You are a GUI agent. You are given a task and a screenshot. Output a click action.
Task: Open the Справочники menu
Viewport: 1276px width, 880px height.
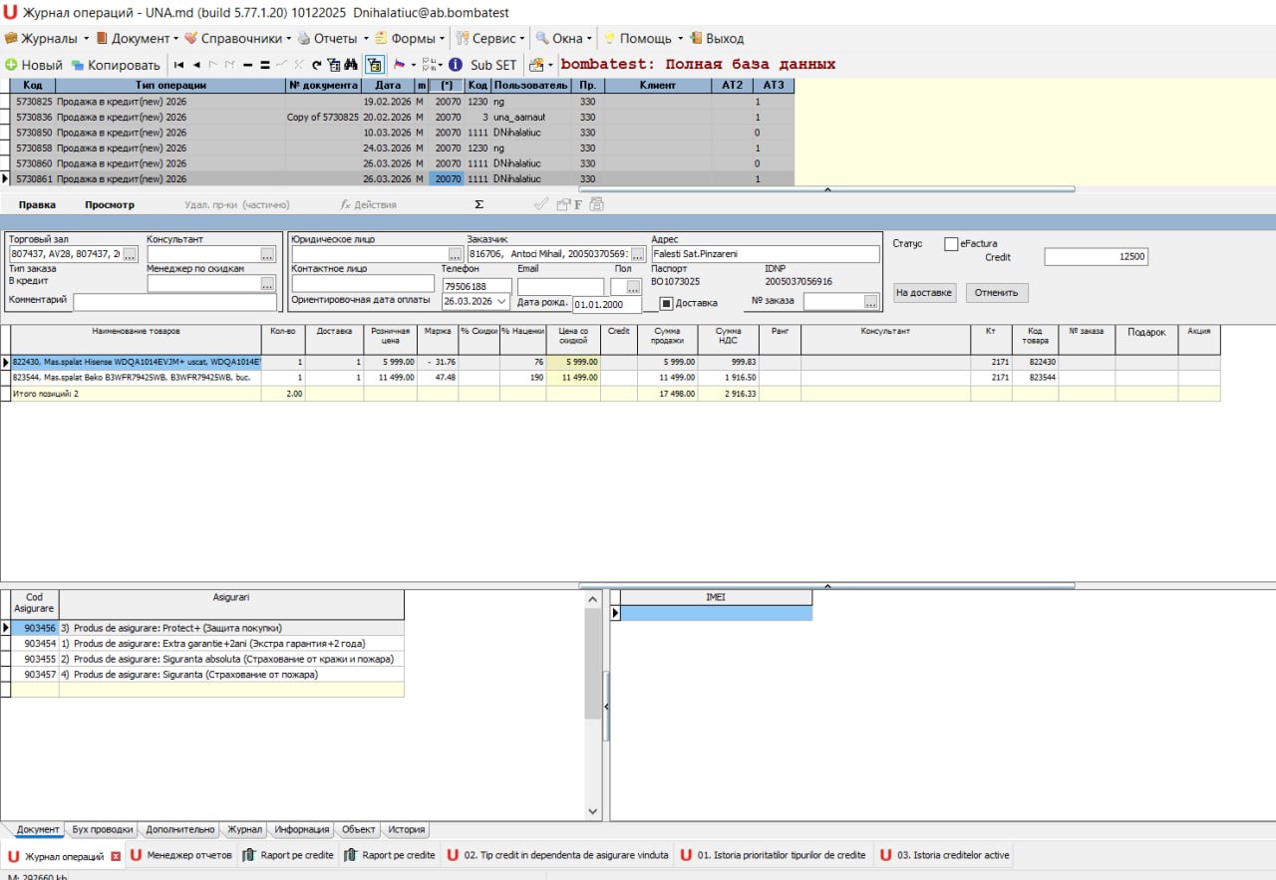[x=237, y=38]
